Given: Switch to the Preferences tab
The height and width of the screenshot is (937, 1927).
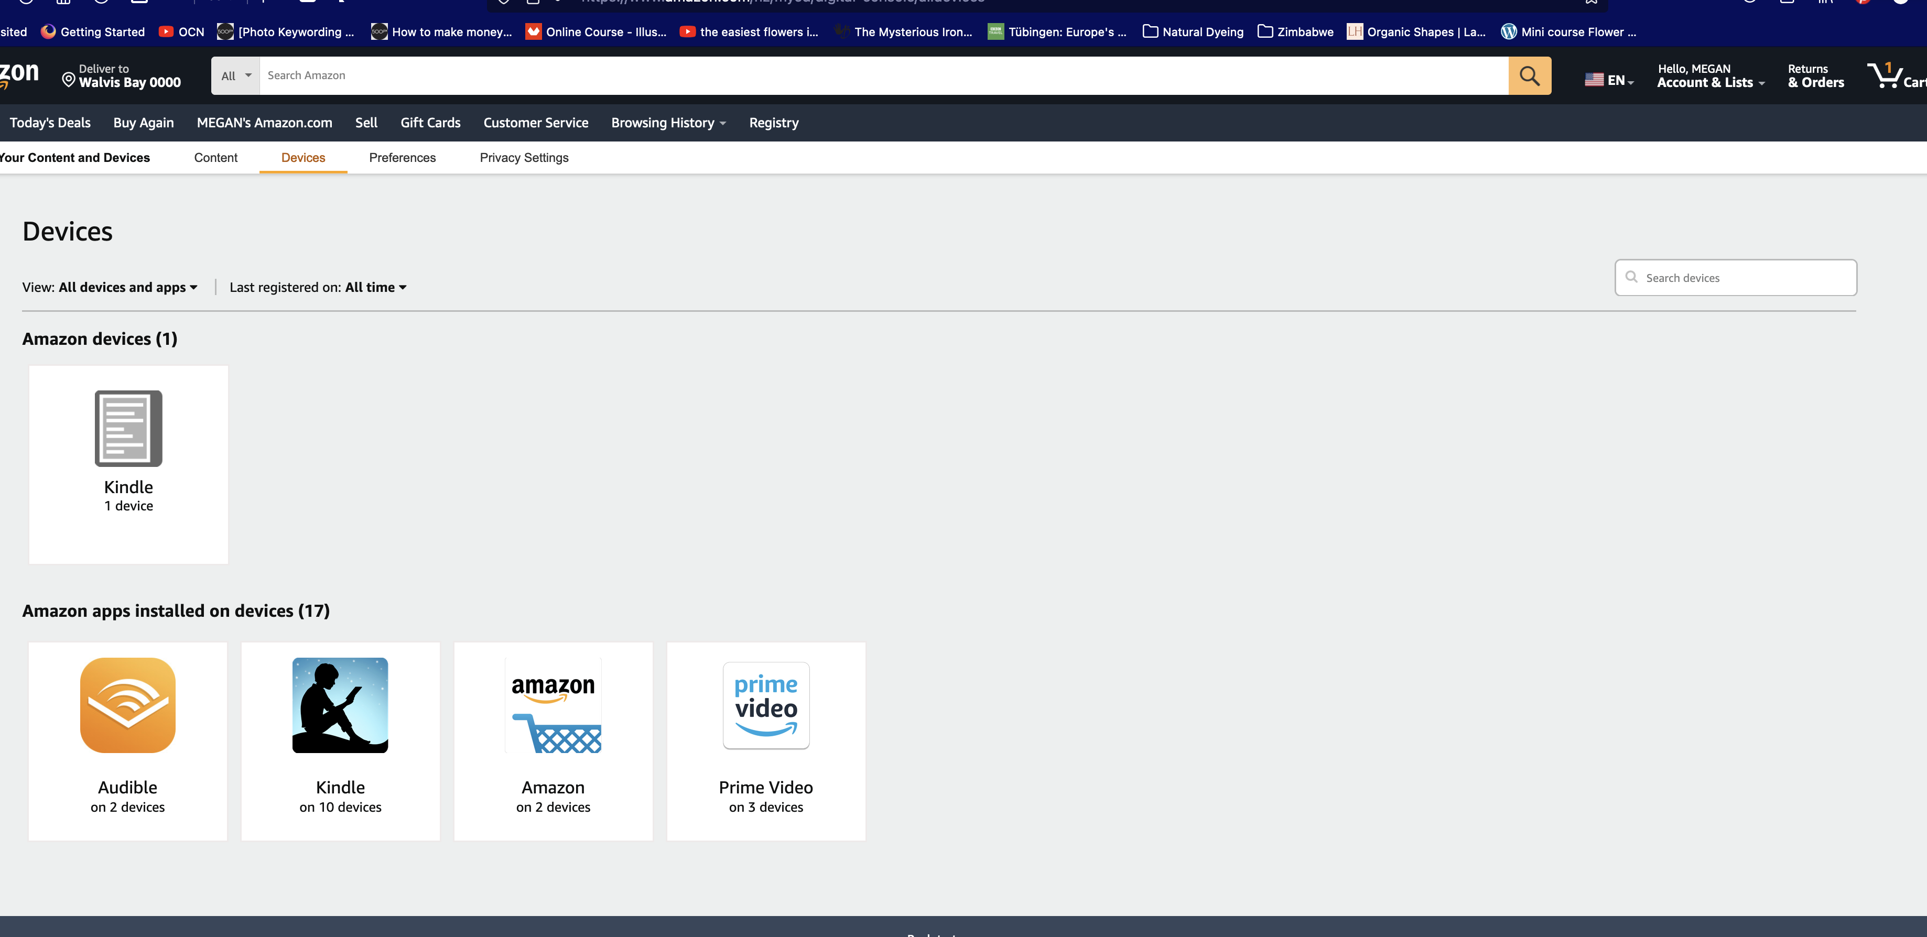Looking at the screenshot, I should 402,158.
